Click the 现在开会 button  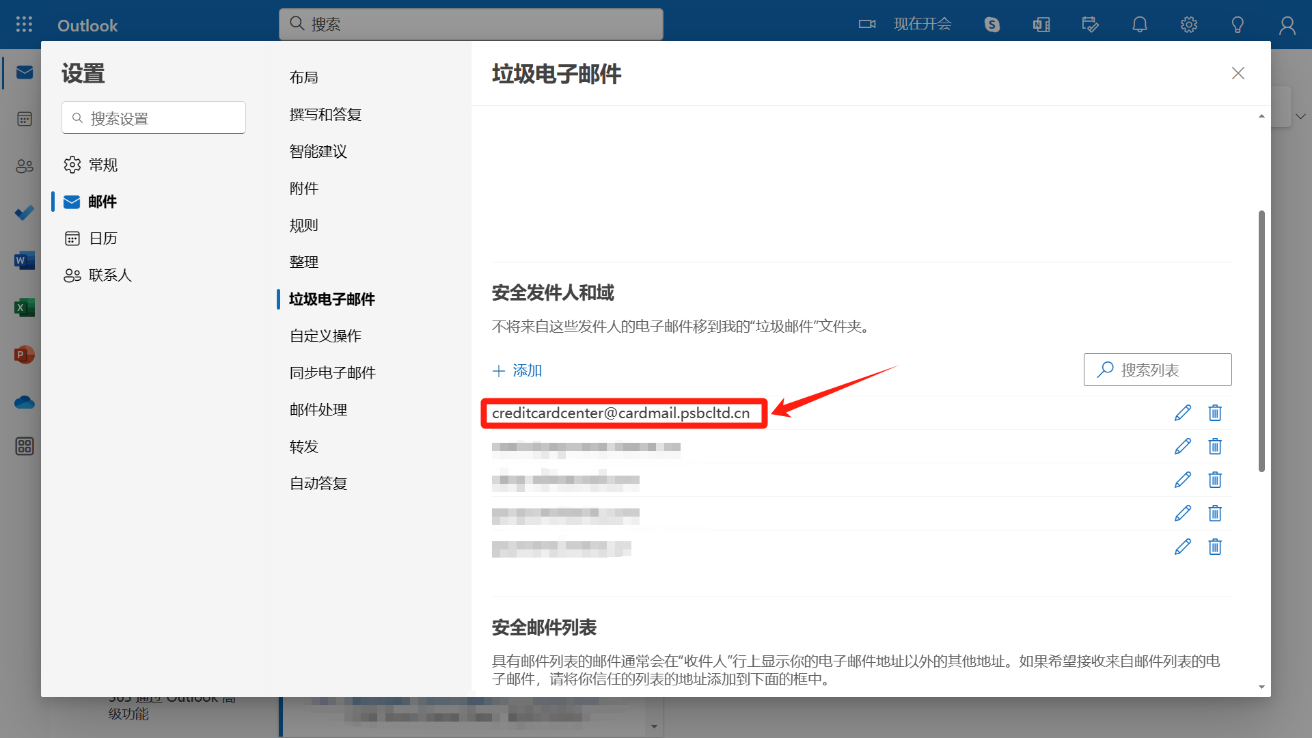pyautogui.click(x=922, y=25)
